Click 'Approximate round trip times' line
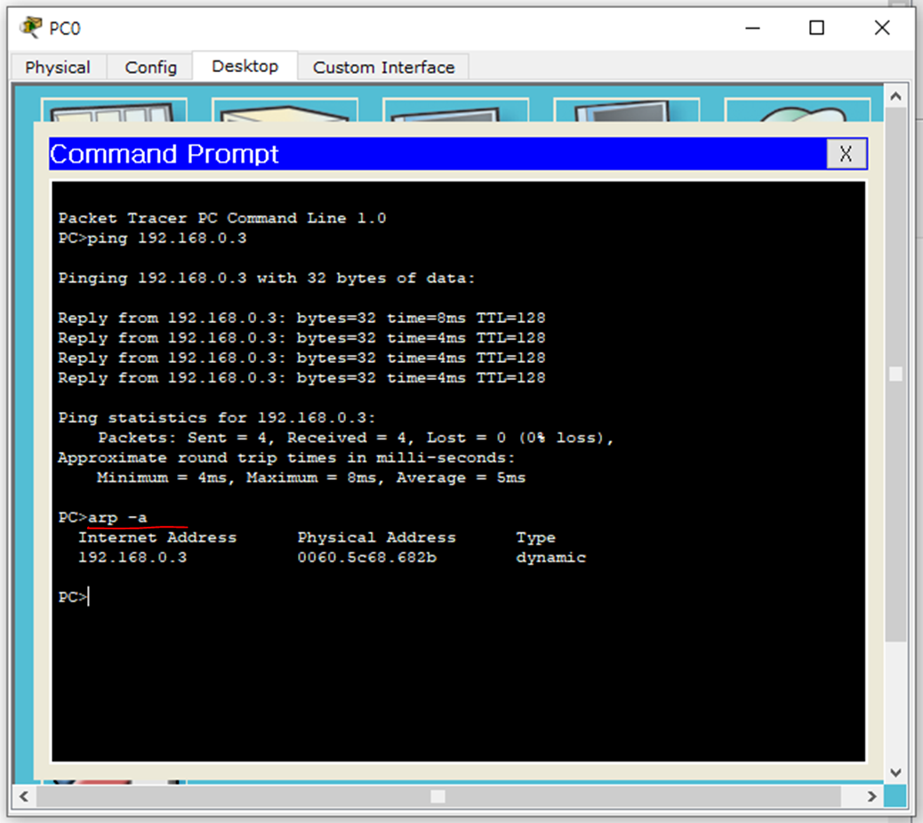The image size is (923, 823). (x=286, y=457)
